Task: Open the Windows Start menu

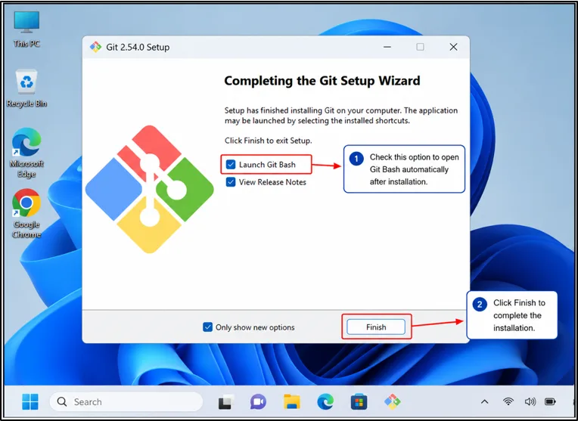Action: tap(30, 401)
